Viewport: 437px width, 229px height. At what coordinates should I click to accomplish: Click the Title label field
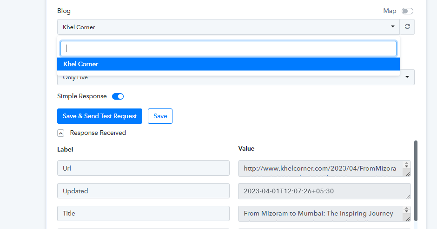point(143,213)
